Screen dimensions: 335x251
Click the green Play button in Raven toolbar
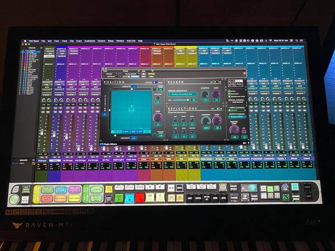119,198
